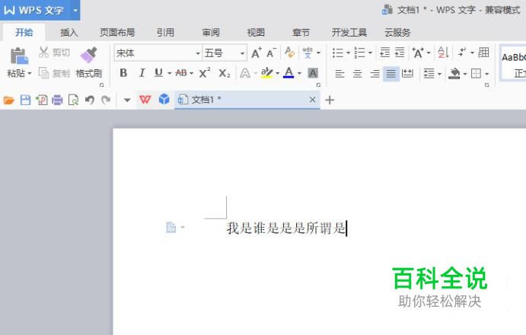This screenshot has width=526, height=335.
Task: Select the Copy (复制) tool
Action: pyautogui.click(x=54, y=73)
